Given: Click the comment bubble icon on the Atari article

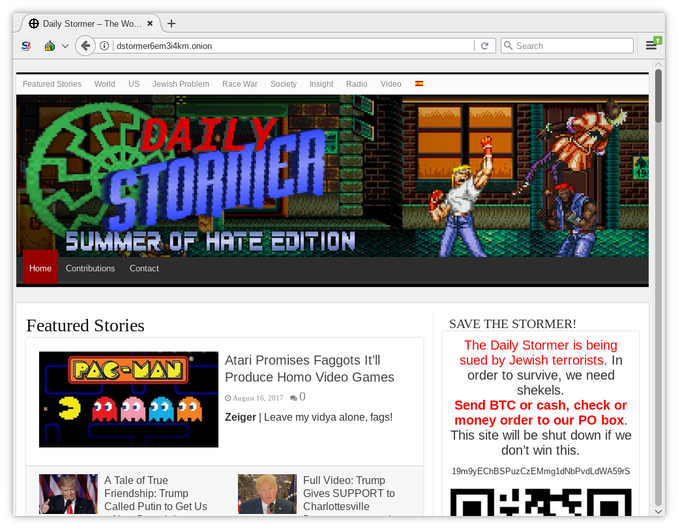Looking at the screenshot, I should pyautogui.click(x=294, y=397).
